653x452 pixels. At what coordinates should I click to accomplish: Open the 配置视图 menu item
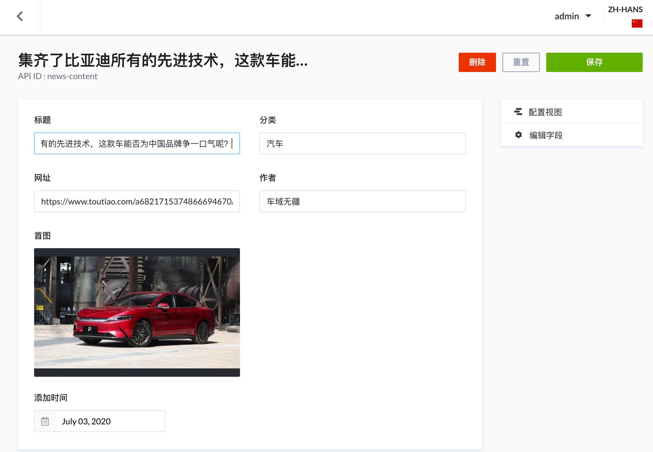click(x=545, y=112)
